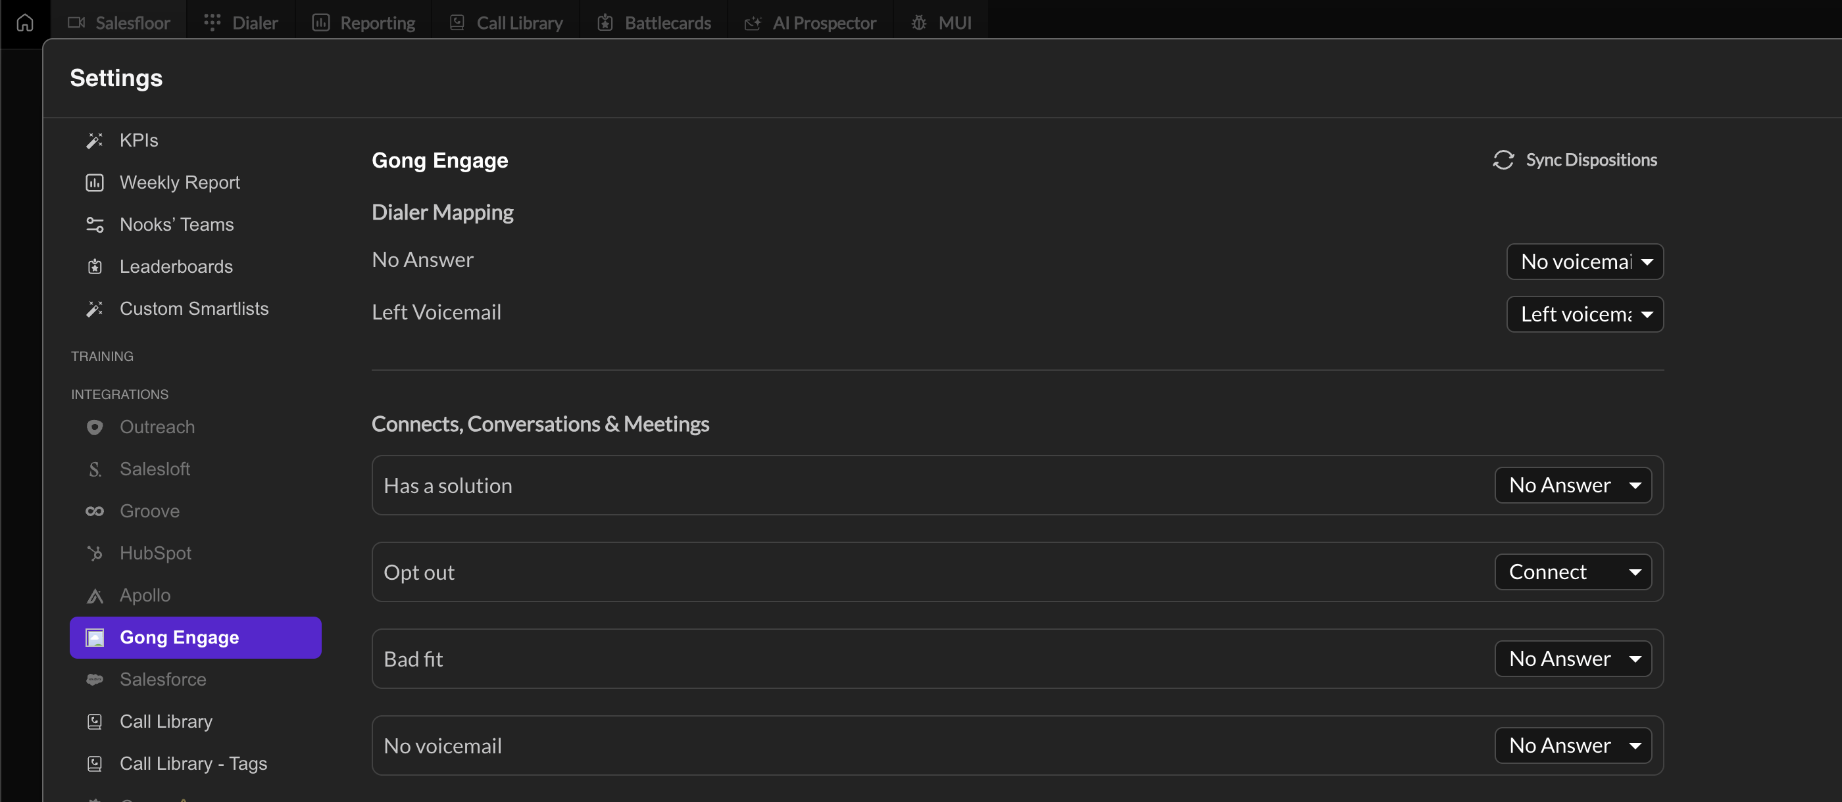Go to Nooks' Teams settings
Image resolution: width=1842 pixels, height=802 pixels.
click(x=196, y=224)
